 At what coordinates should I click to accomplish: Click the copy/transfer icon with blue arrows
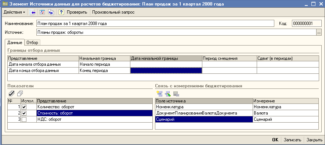[51, 12]
